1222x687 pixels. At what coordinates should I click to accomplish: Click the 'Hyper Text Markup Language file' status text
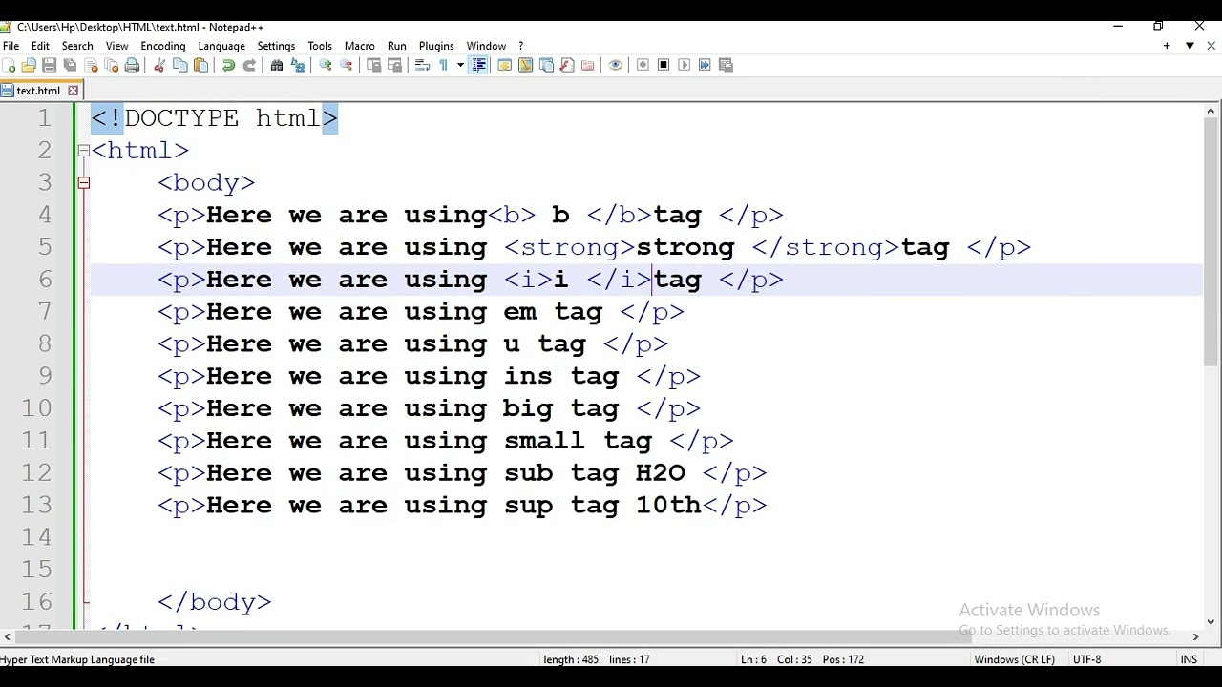click(77, 659)
